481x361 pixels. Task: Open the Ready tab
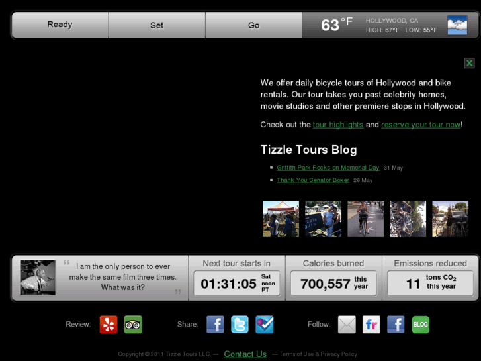pyautogui.click(x=60, y=25)
